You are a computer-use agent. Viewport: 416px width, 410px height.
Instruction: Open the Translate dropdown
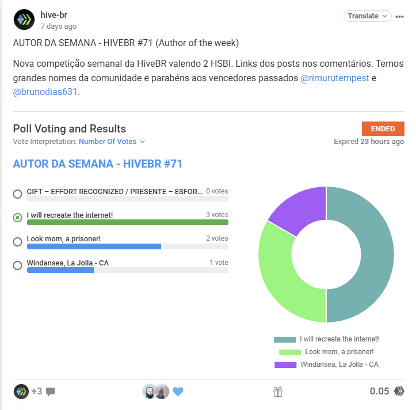point(367,16)
